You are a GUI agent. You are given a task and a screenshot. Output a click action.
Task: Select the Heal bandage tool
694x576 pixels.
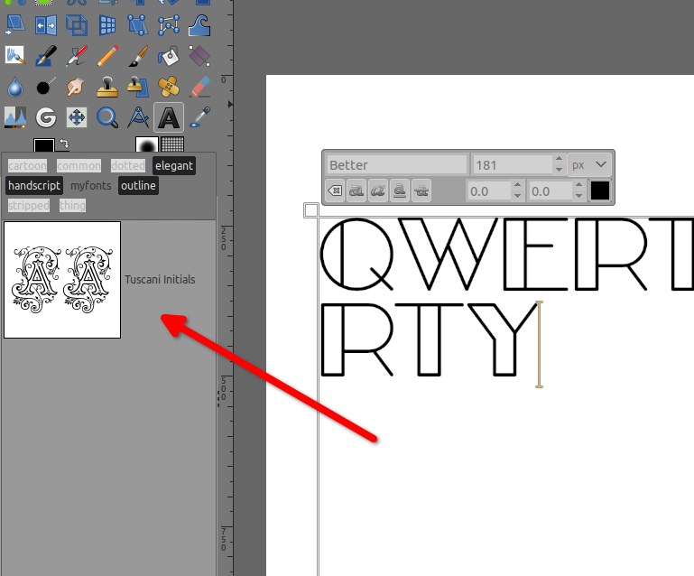[x=169, y=87]
